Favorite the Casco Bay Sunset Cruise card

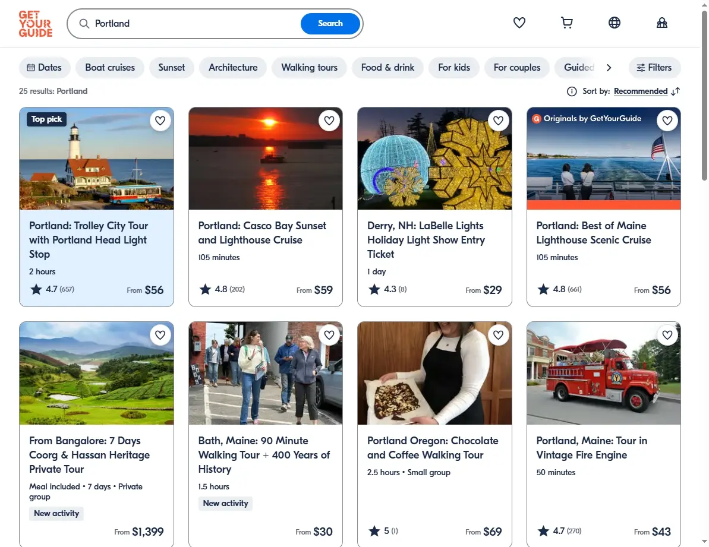click(x=329, y=121)
